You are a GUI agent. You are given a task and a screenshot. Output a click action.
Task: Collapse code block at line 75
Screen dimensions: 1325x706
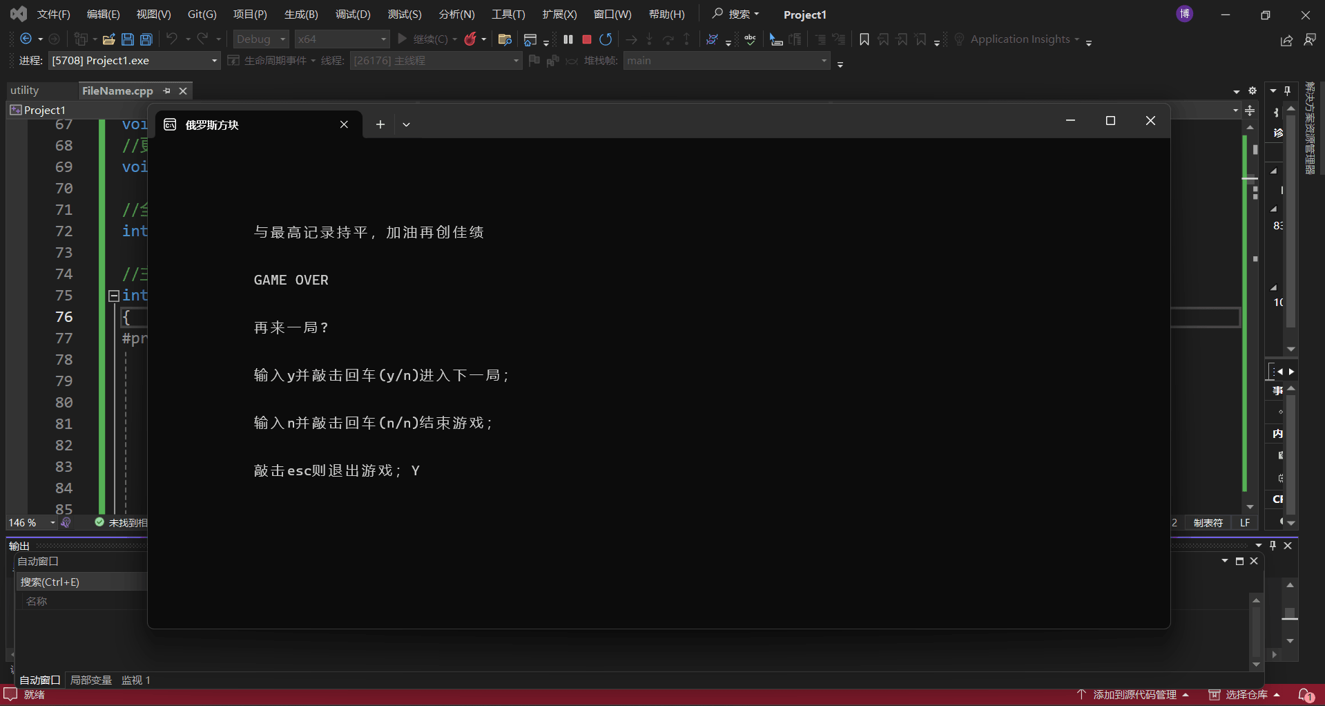[x=114, y=296]
